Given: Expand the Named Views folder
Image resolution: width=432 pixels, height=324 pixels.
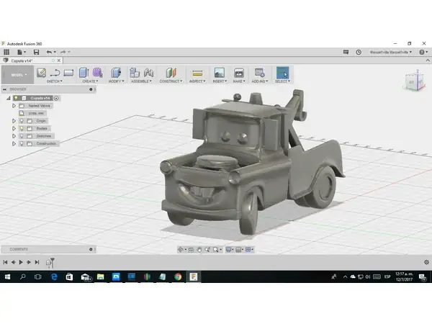Looking at the screenshot, I should [14, 106].
